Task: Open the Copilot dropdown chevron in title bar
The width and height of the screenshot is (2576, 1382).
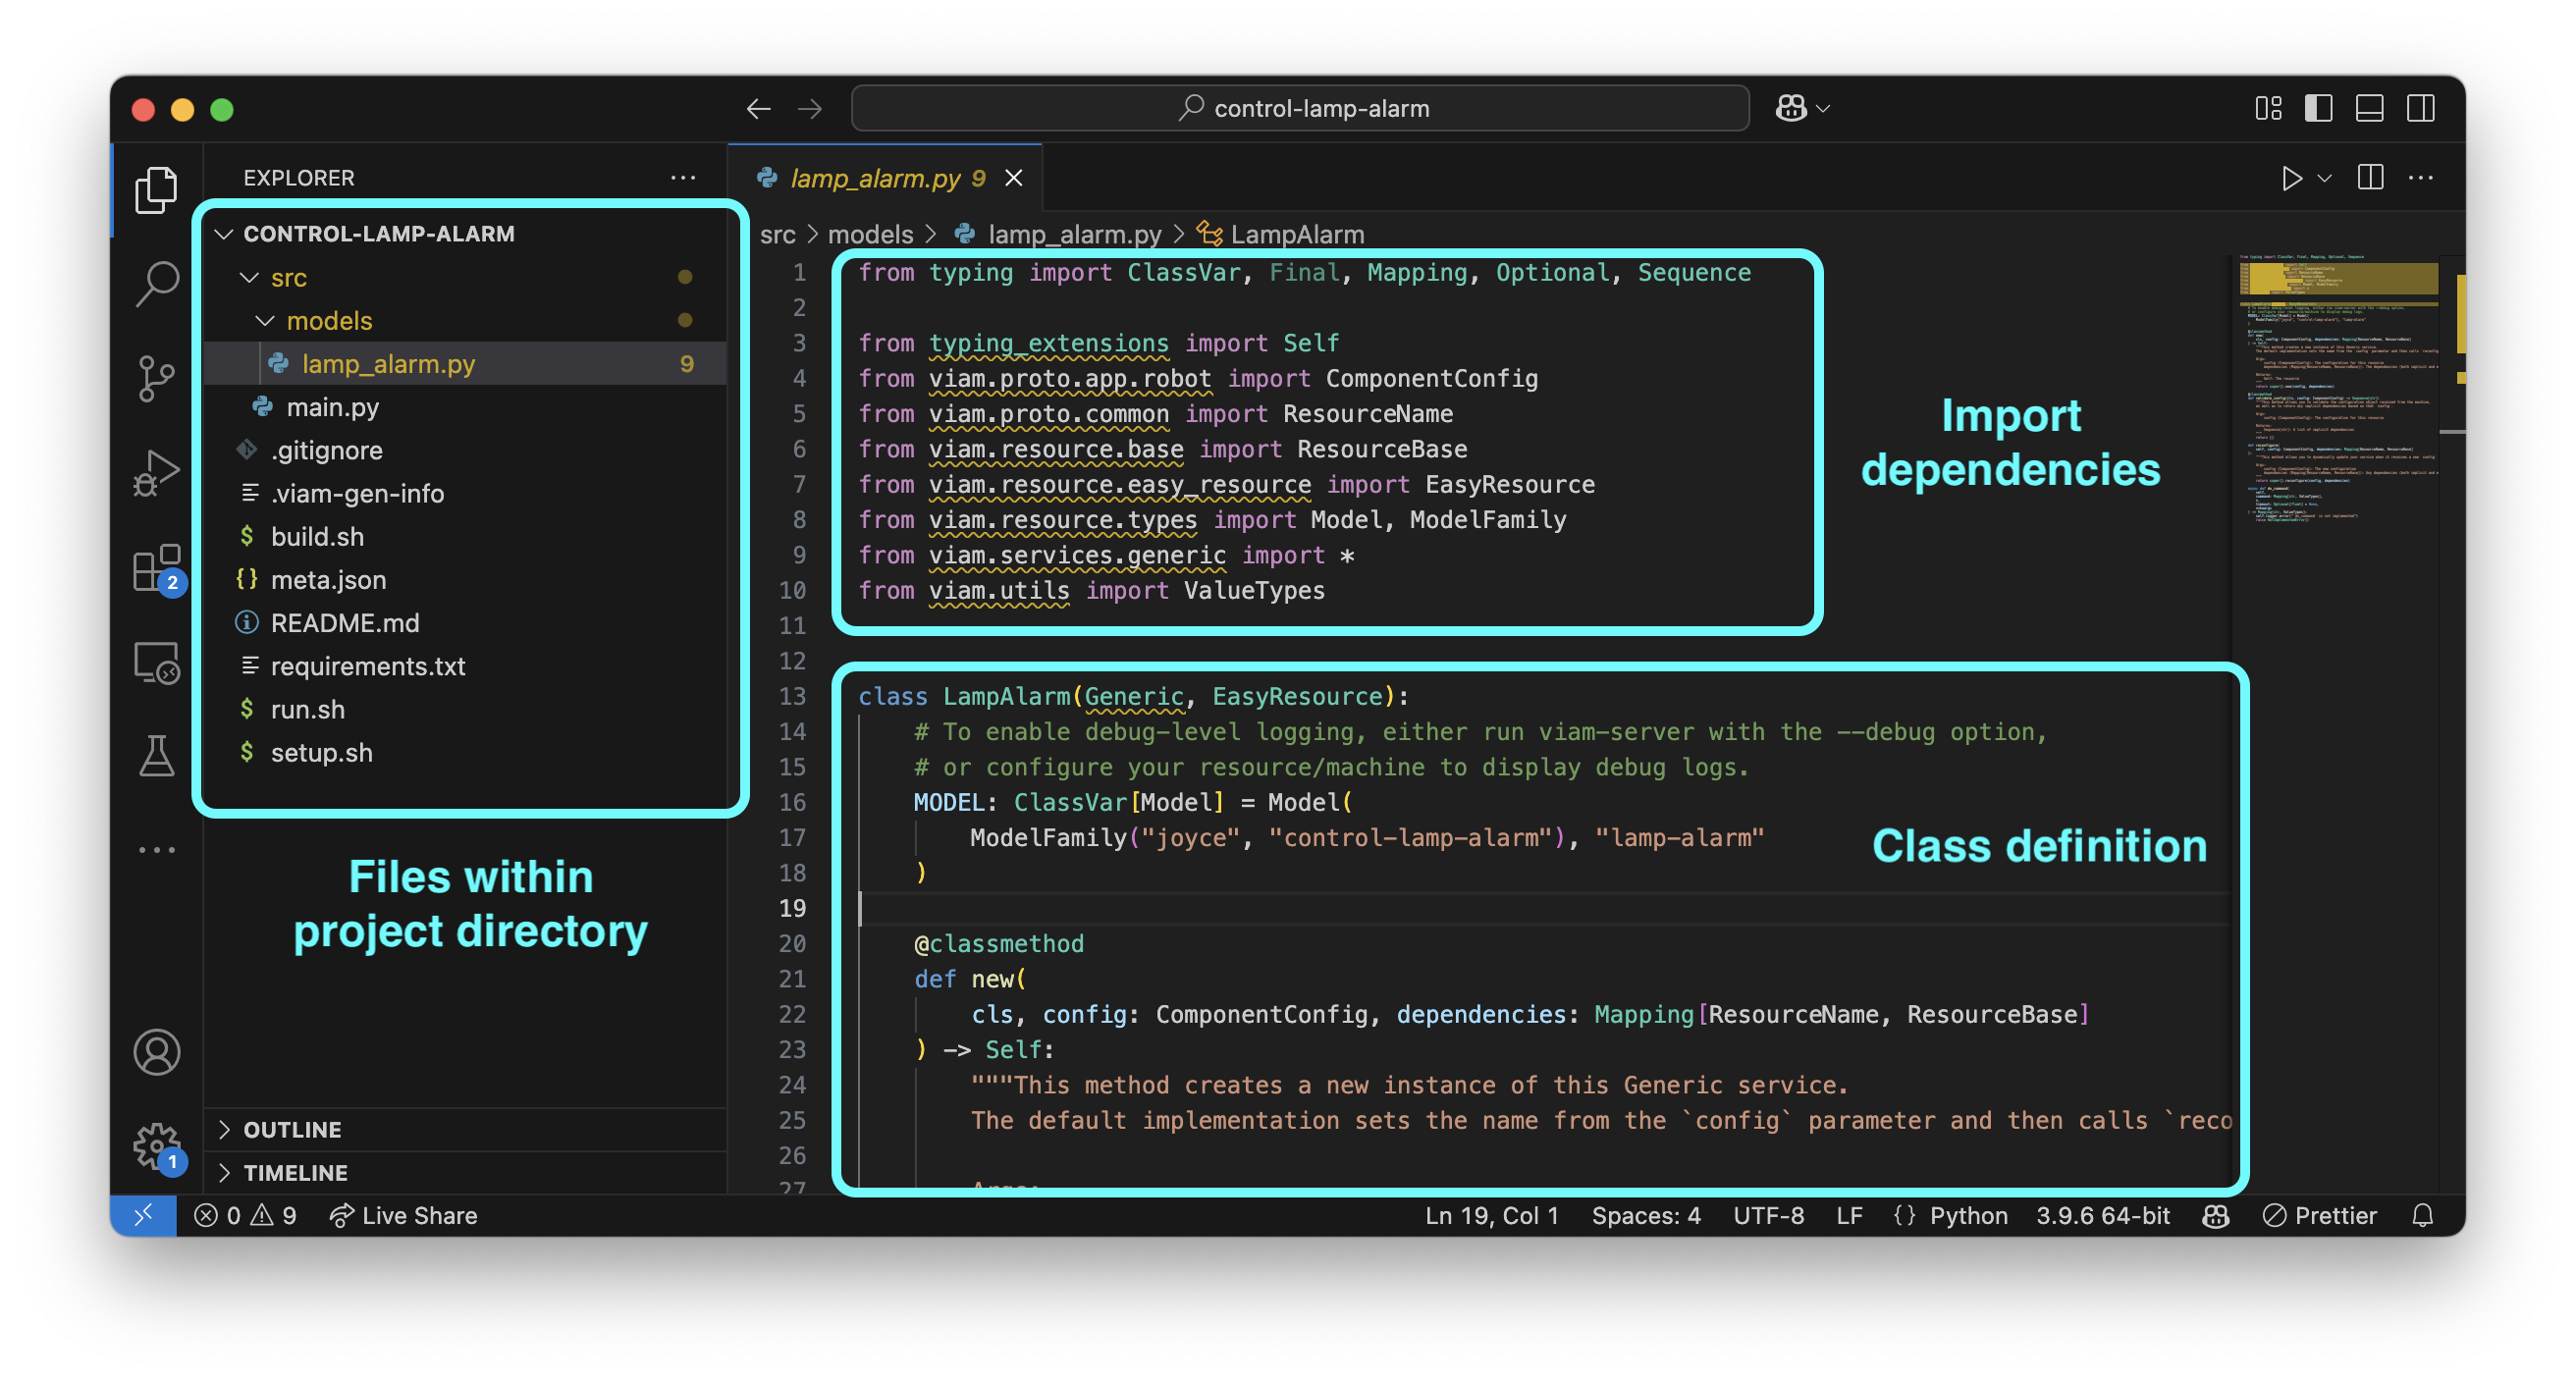Action: [1823, 108]
